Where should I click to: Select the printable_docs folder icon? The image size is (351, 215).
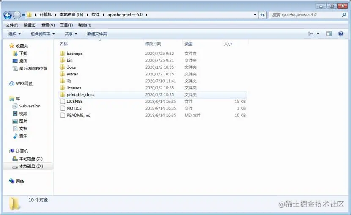[63, 95]
